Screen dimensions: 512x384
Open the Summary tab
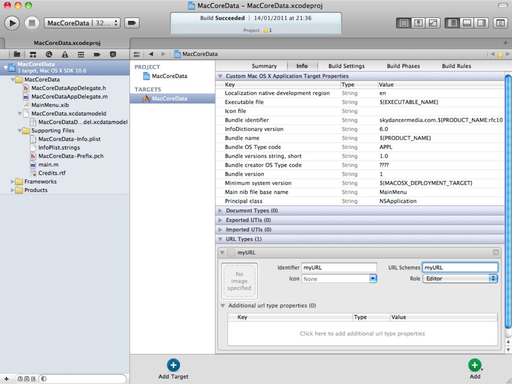pyautogui.click(x=264, y=66)
